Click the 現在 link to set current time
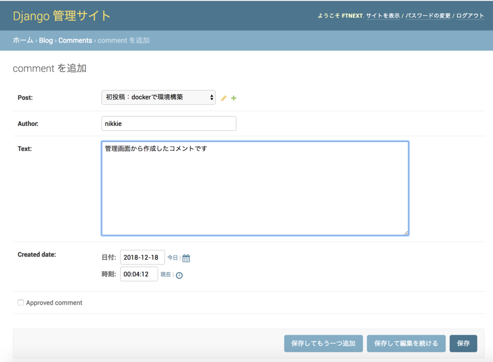Image resolution: width=493 pixels, height=362 pixels. pos(165,275)
